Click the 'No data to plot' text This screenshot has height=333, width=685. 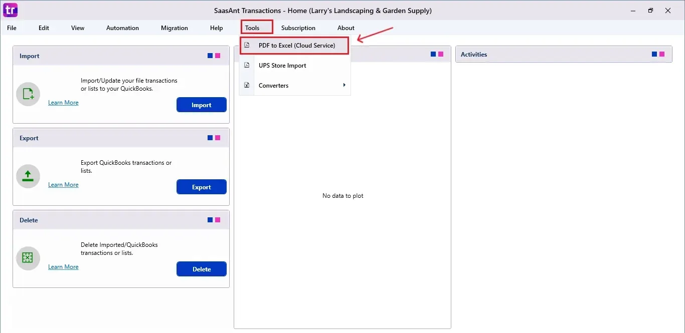[x=343, y=196]
